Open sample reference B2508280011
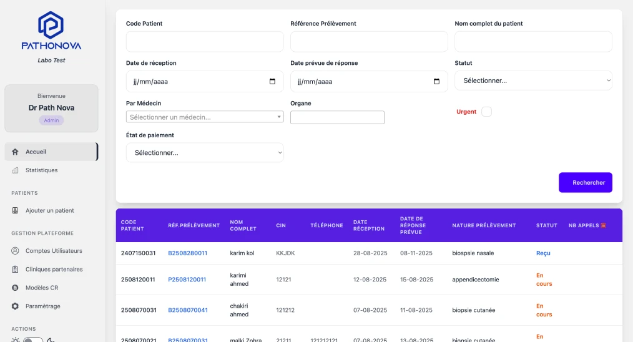This screenshot has width=633, height=342. [187, 253]
